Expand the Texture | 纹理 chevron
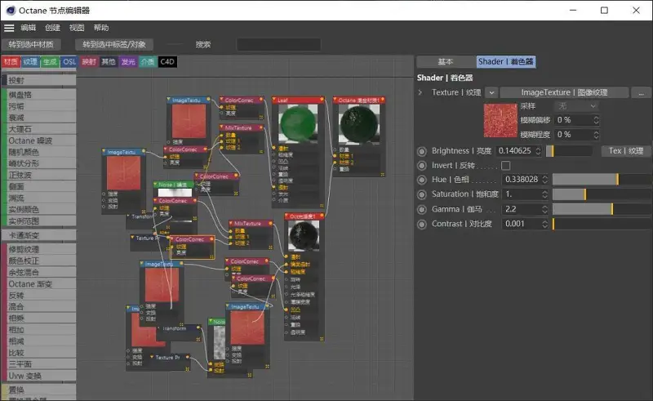The image size is (653, 401). 420,92
